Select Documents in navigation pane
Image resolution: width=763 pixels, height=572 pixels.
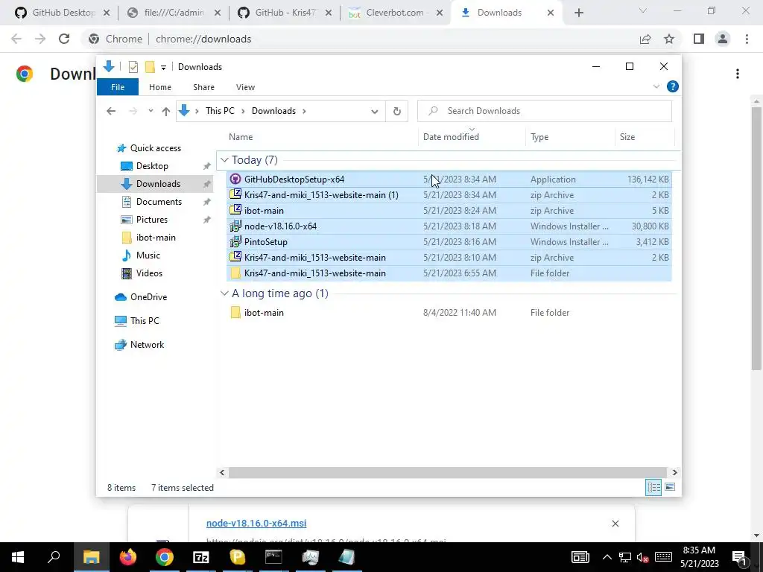coord(159,201)
